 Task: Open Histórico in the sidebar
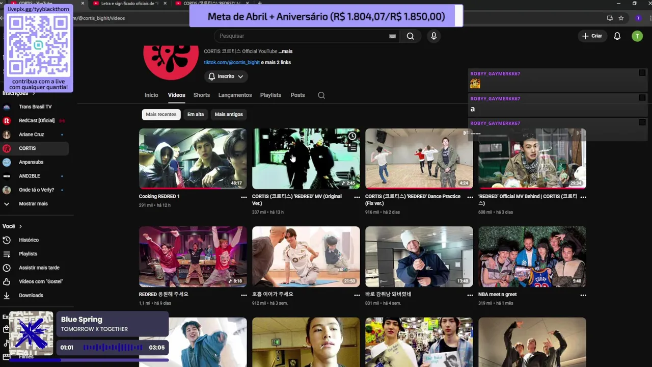coord(29,240)
